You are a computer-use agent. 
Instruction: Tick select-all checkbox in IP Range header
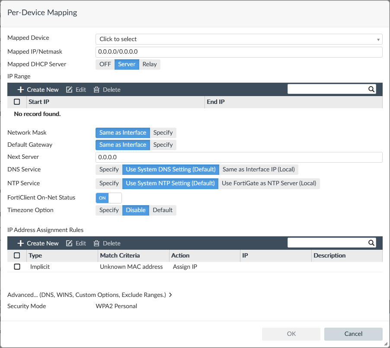pyautogui.click(x=17, y=102)
